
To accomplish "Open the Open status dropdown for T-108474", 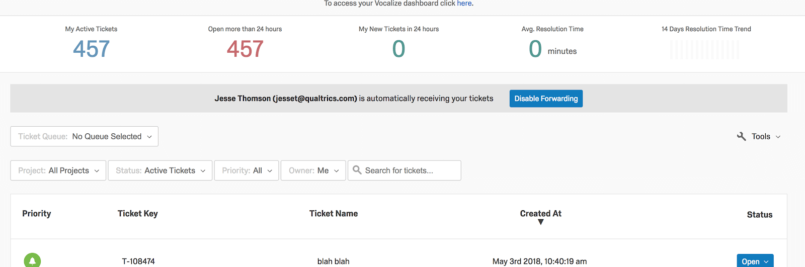I will (x=755, y=261).
